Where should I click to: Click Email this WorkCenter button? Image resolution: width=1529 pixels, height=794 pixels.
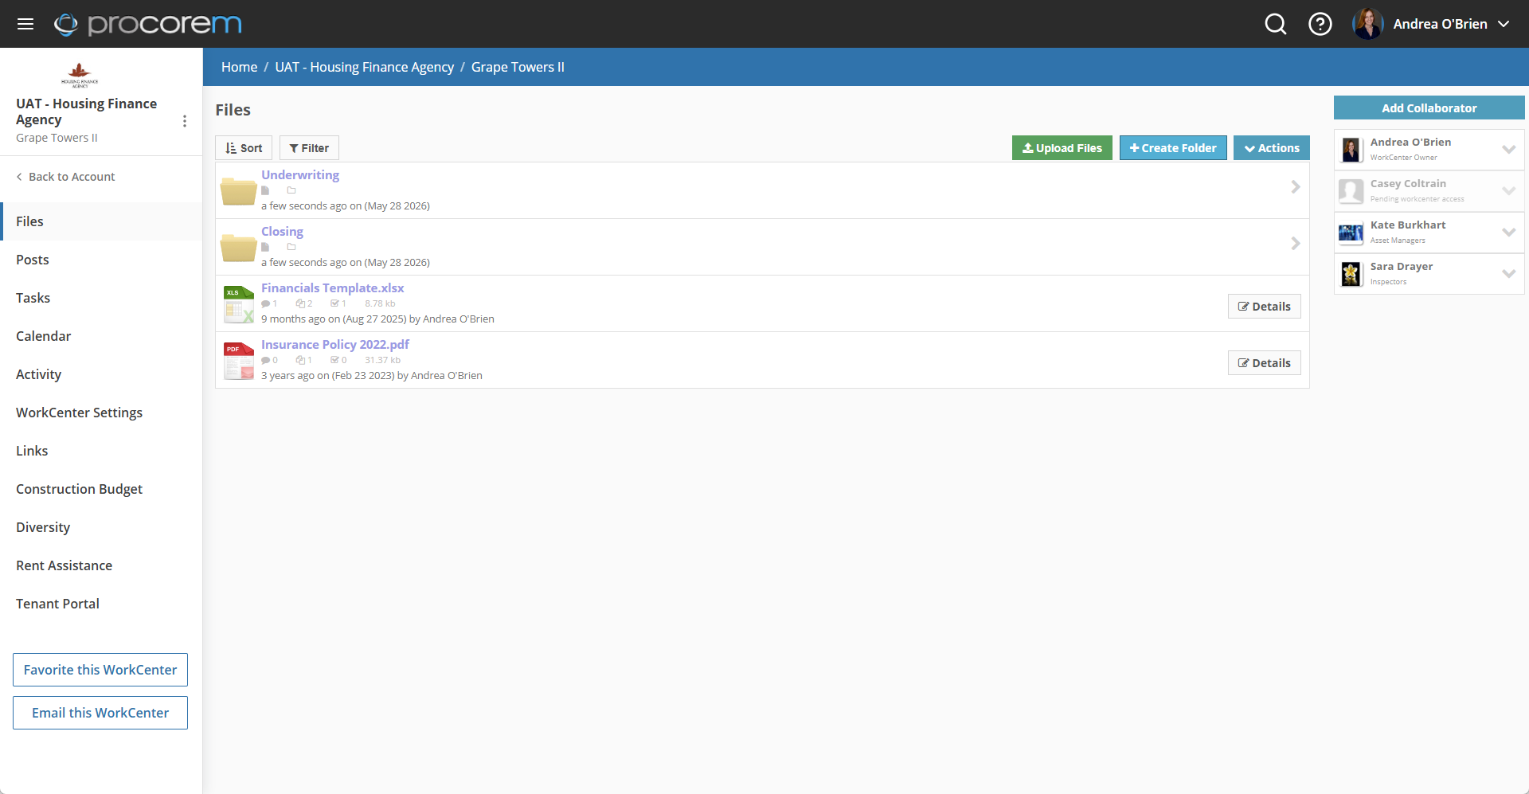[100, 713]
